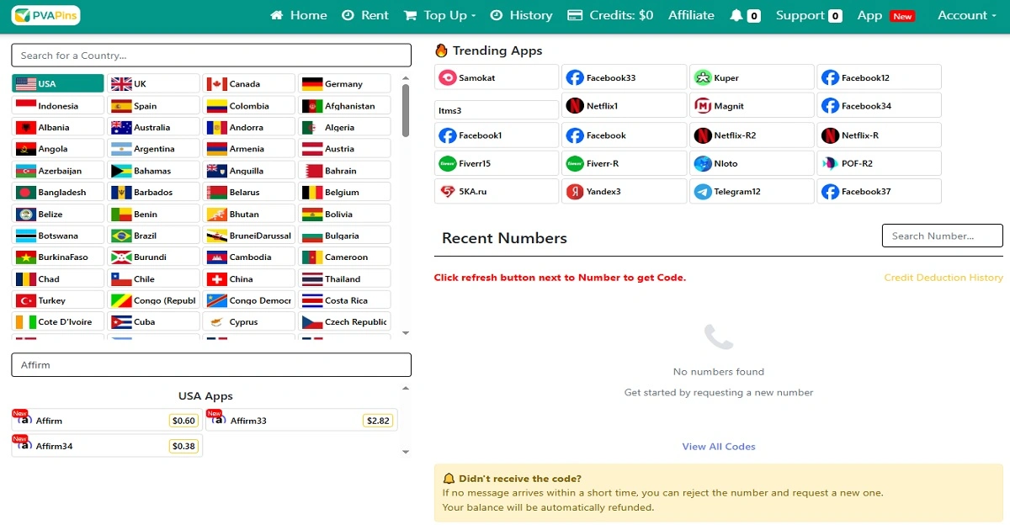This screenshot has width=1010, height=530.
Task: Click the country list scroll-down arrow
Action: click(x=406, y=333)
